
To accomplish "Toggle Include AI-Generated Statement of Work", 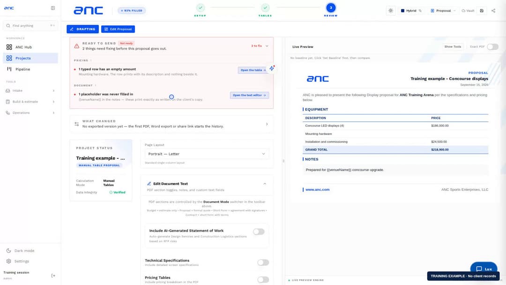I will pyautogui.click(x=259, y=232).
